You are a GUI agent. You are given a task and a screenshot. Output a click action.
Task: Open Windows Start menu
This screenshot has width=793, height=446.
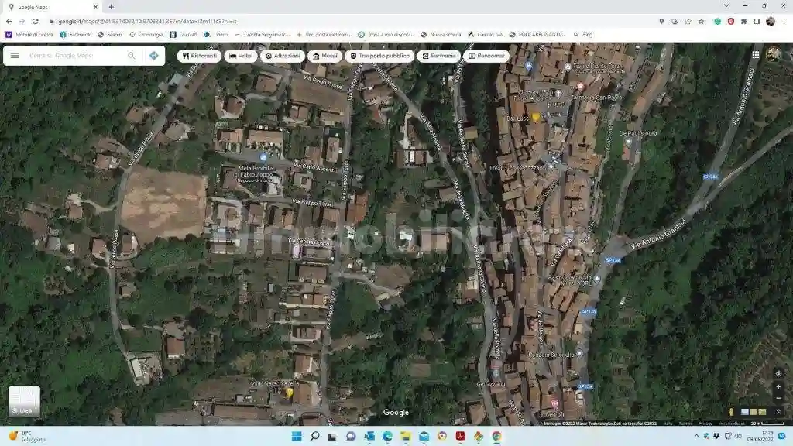point(296,437)
